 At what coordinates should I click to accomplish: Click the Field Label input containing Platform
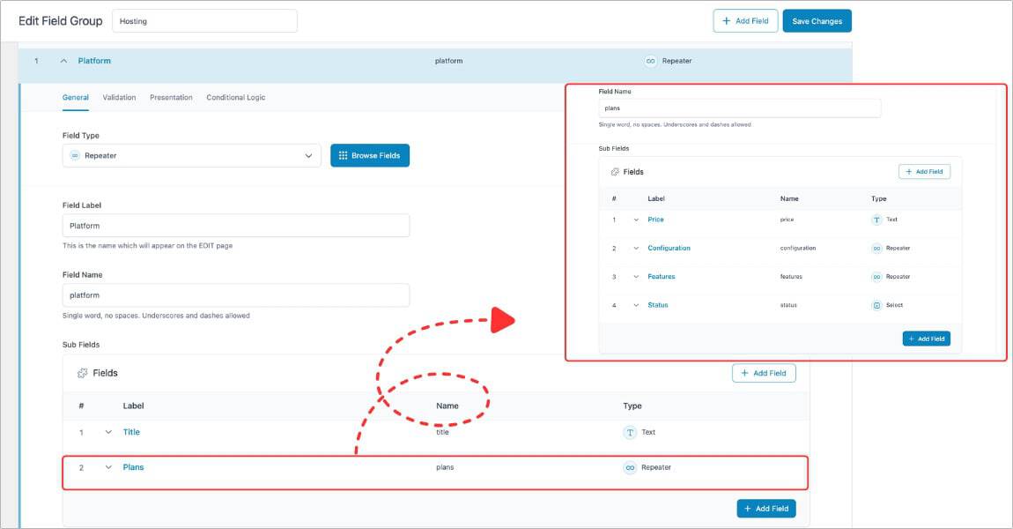pyautogui.click(x=236, y=226)
